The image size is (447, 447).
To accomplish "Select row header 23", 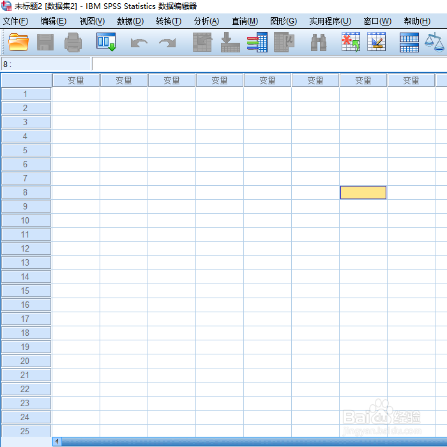I will tap(26, 403).
